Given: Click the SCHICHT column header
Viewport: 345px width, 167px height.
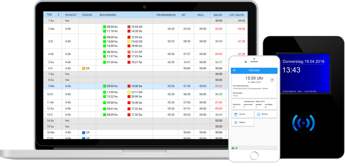Looking at the screenshot, I should pos(71,15).
